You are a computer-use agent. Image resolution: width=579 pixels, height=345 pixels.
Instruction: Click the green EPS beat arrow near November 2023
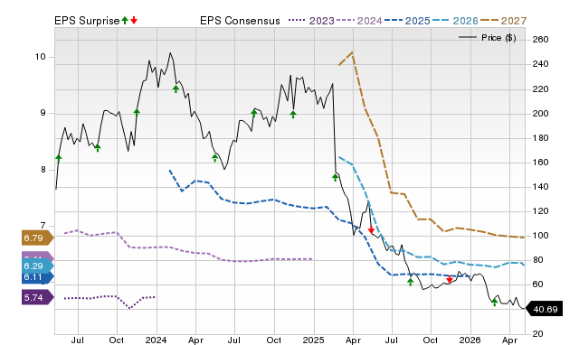click(137, 112)
